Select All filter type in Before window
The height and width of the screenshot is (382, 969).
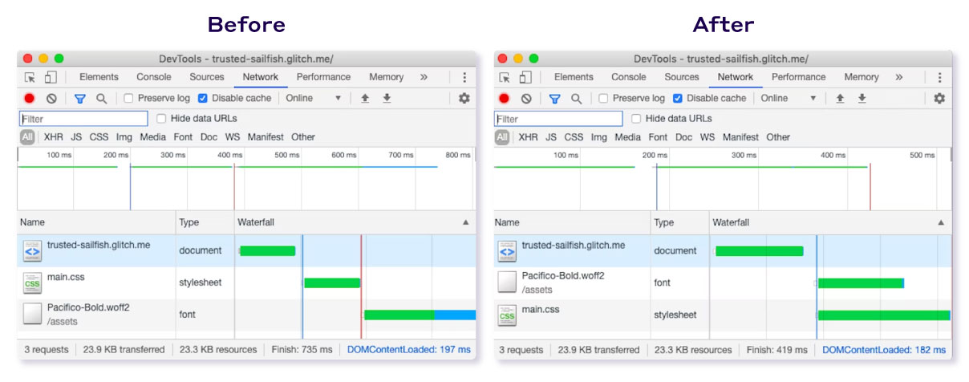[27, 137]
